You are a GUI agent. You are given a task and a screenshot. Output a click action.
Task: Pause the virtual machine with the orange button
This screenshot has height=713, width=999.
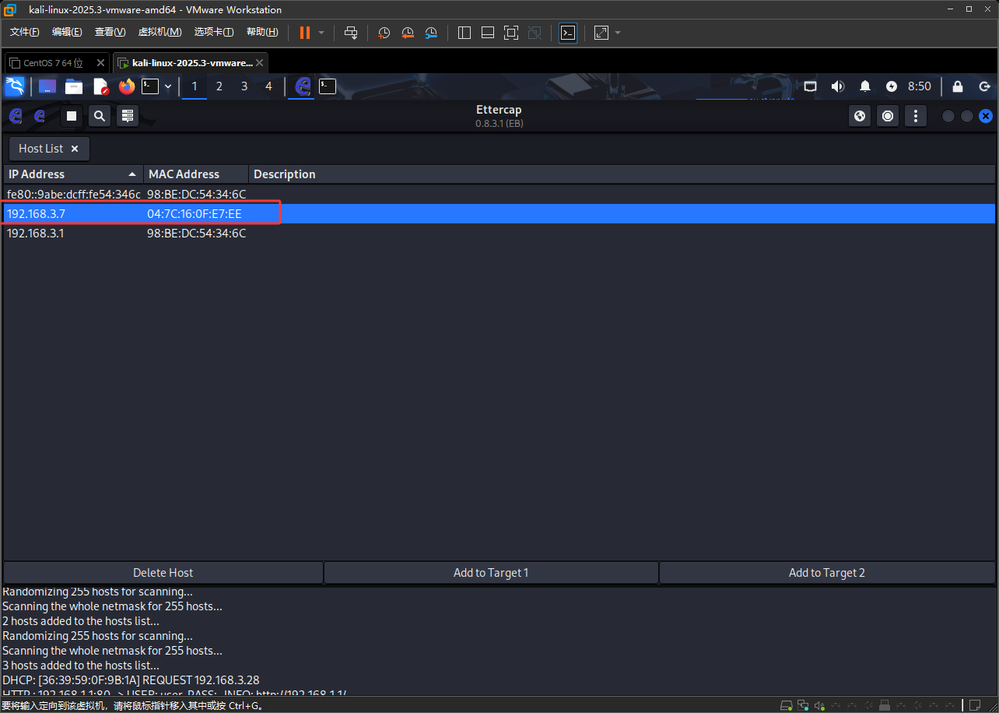[304, 33]
